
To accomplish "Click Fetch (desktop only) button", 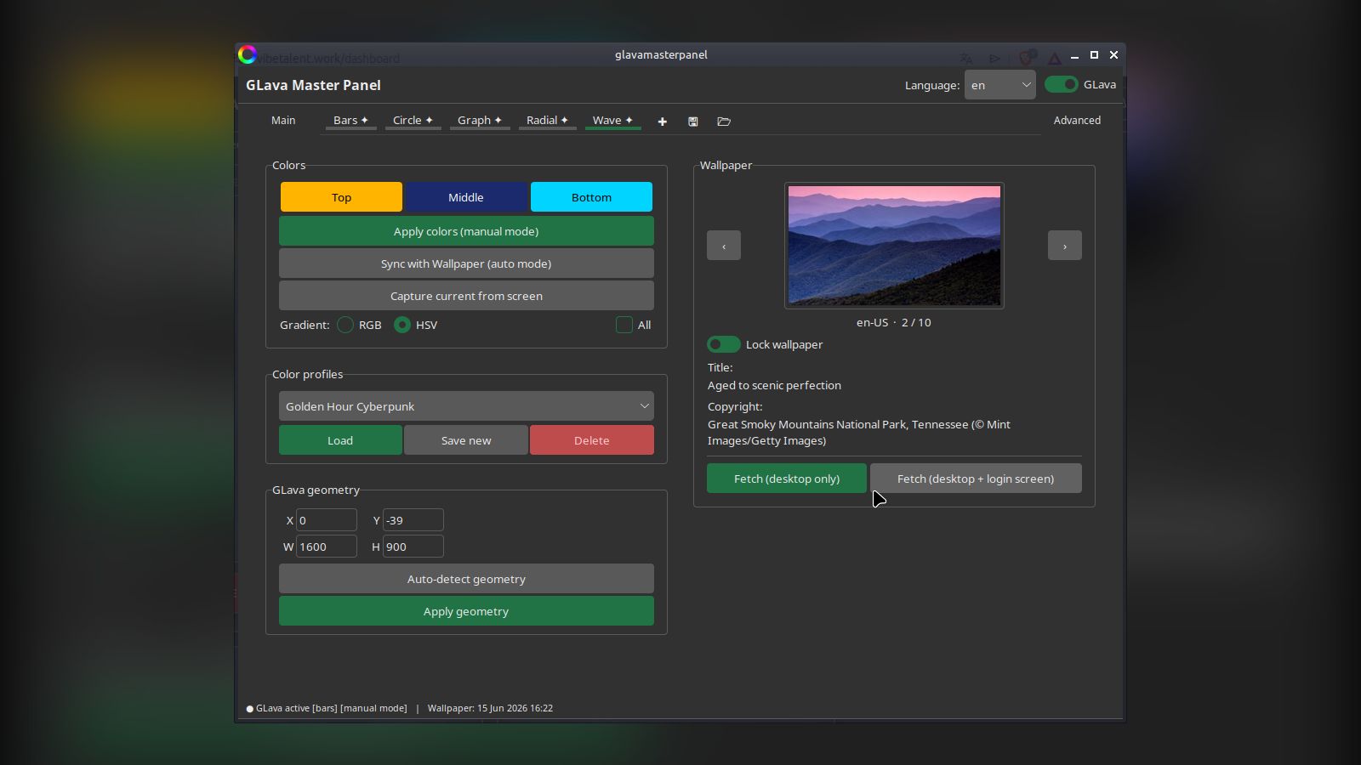I will click(x=787, y=479).
